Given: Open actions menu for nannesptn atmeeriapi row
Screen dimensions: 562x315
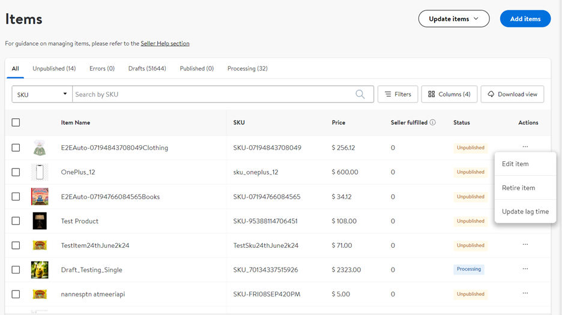Looking at the screenshot, I should coord(525,293).
